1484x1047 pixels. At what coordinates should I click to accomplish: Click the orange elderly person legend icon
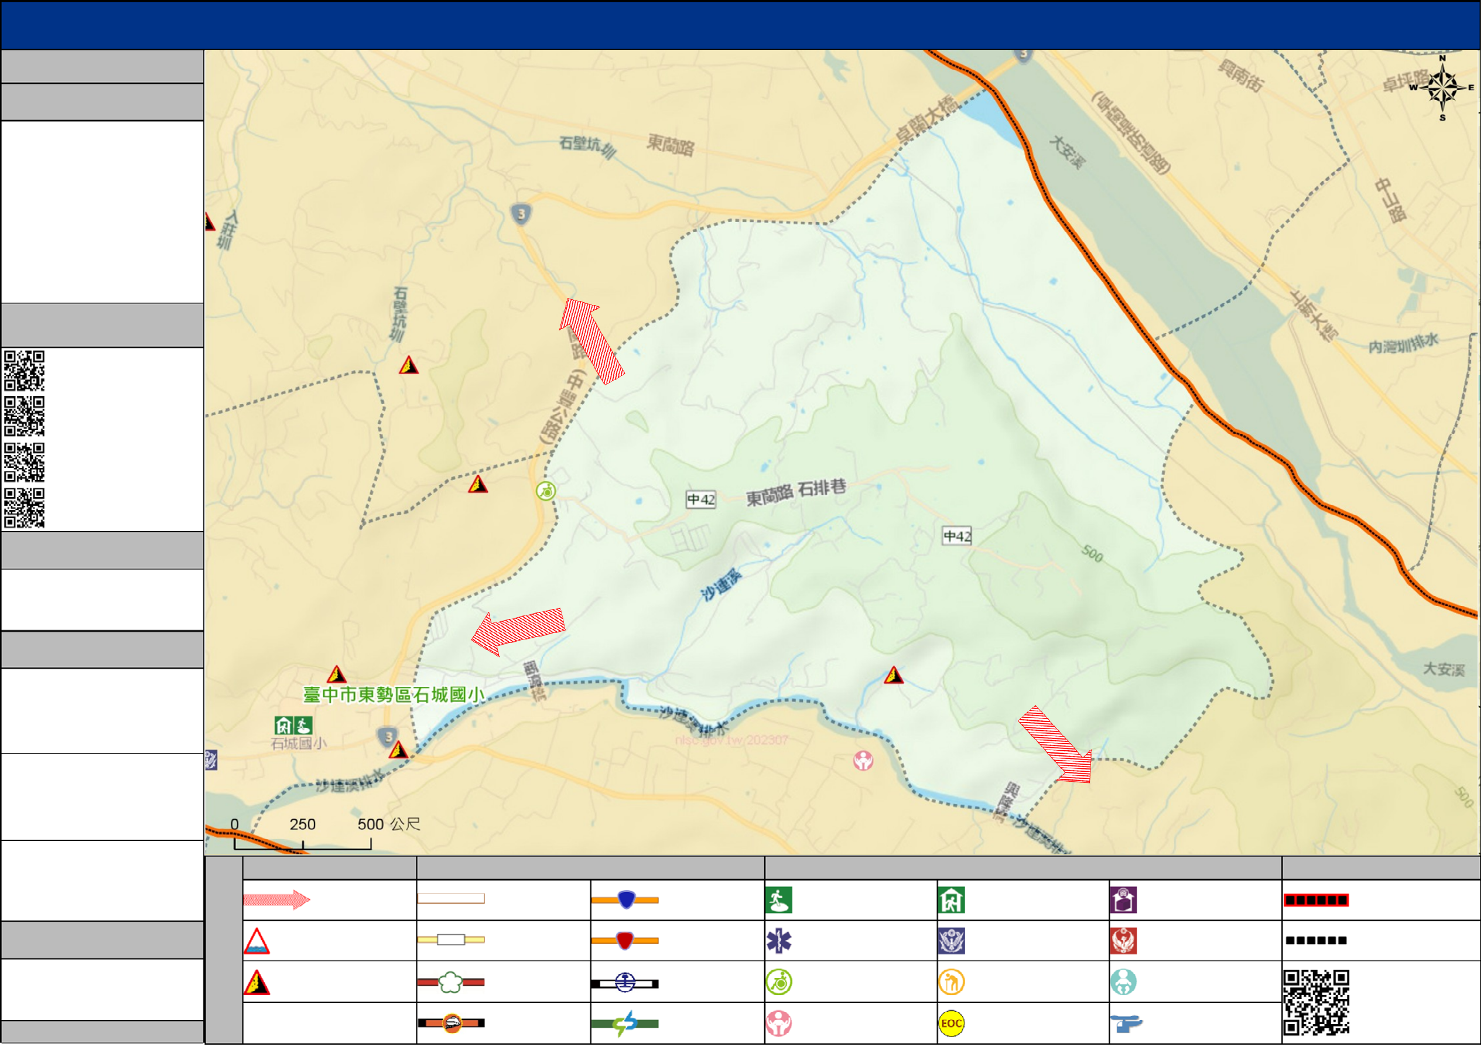(952, 983)
